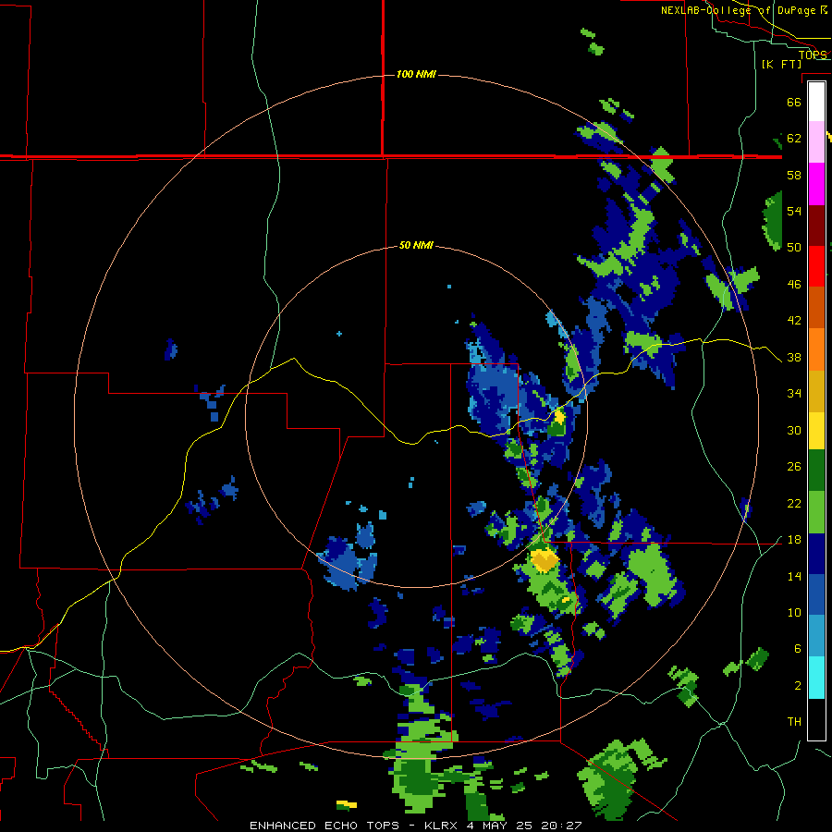This screenshot has width=832, height=832.
Task: Click the 26 legend value
Action: 794,467
